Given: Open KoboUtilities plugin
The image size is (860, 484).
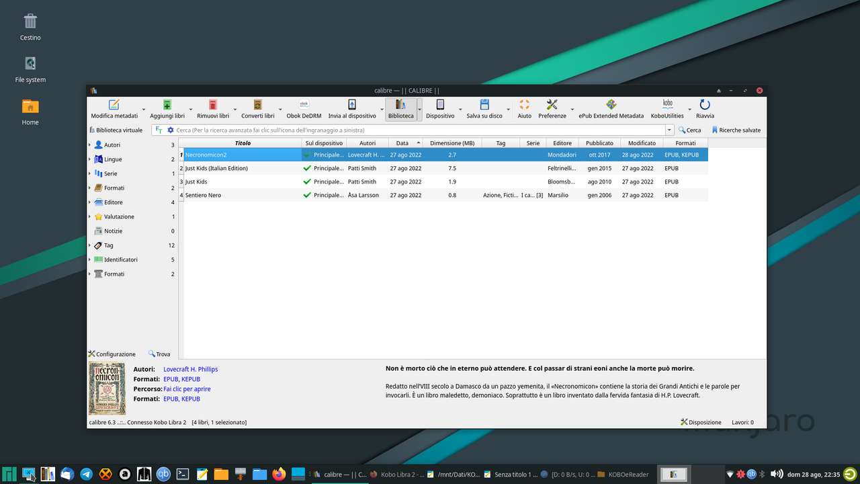Looking at the screenshot, I should coord(667,109).
